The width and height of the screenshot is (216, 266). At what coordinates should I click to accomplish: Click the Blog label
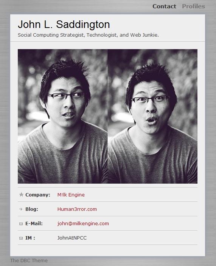click(x=32, y=209)
